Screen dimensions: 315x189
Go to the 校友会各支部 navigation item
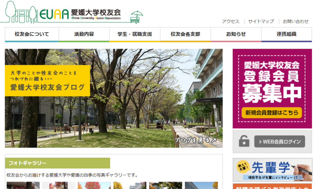[x=185, y=34]
